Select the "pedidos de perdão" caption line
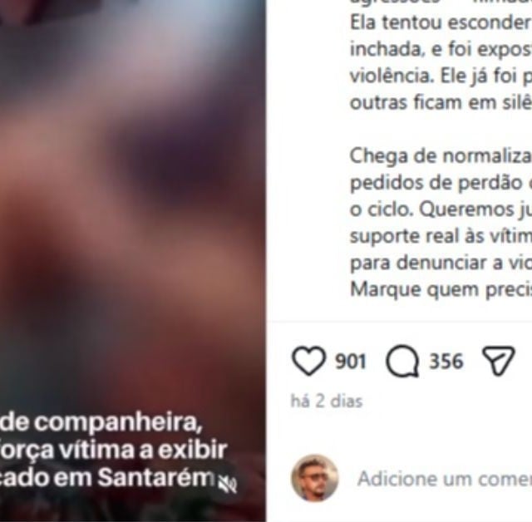532x522 pixels. click(x=441, y=183)
